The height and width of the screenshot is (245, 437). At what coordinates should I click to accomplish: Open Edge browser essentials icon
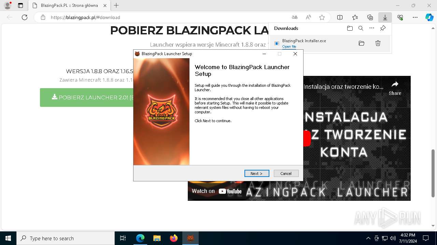[x=400, y=17]
